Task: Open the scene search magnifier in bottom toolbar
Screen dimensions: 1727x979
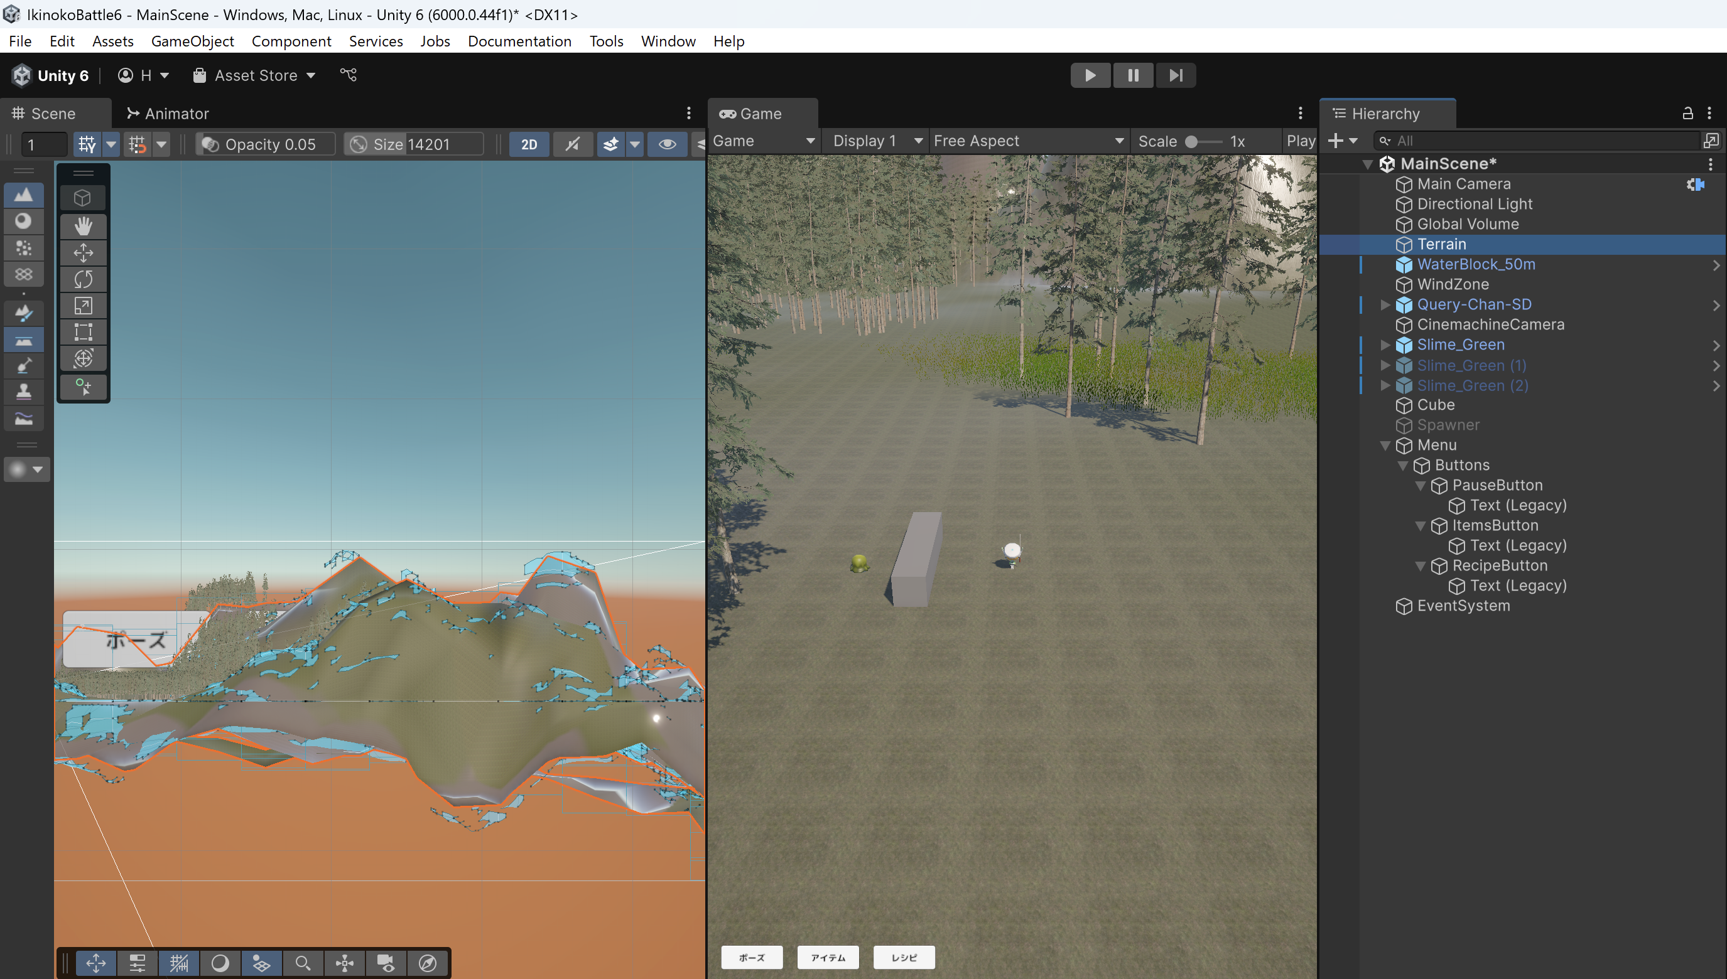Action: click(x=302, y=963)
